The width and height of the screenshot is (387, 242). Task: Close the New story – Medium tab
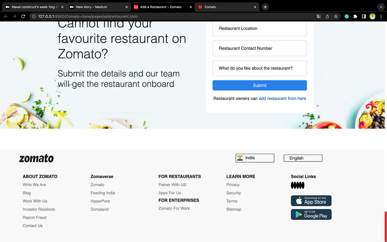(127, 7)
